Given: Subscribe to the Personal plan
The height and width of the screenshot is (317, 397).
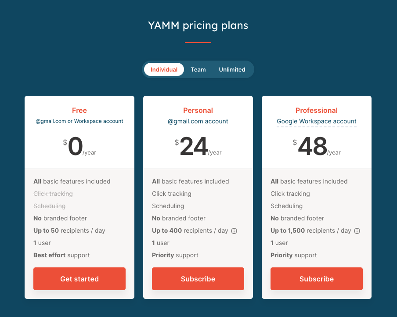Looking at the screenshot, I should 198,279.
